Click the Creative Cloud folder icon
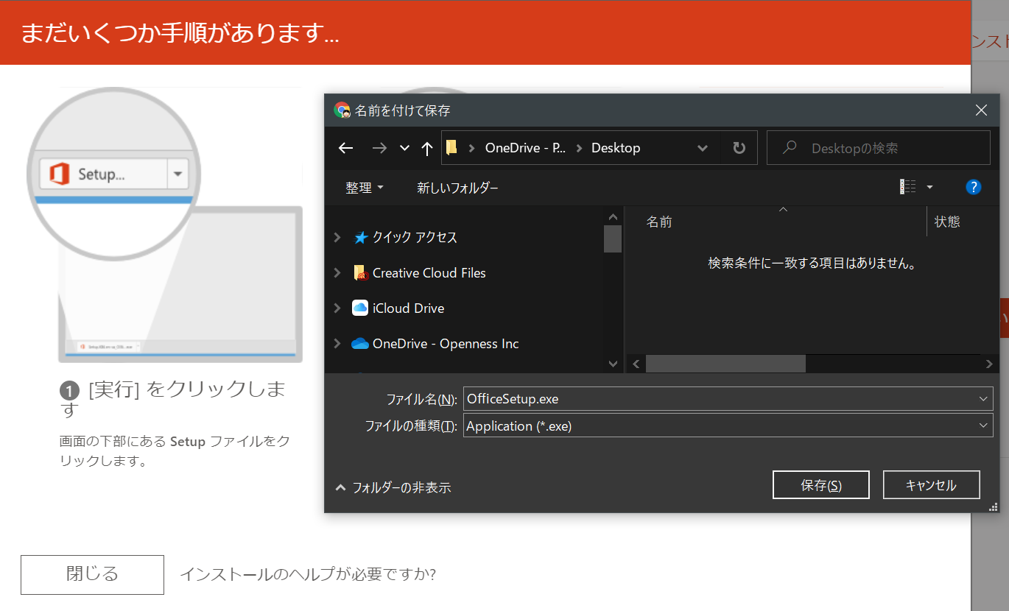The height and width of the screenshot is (611, 1009). 360,273
